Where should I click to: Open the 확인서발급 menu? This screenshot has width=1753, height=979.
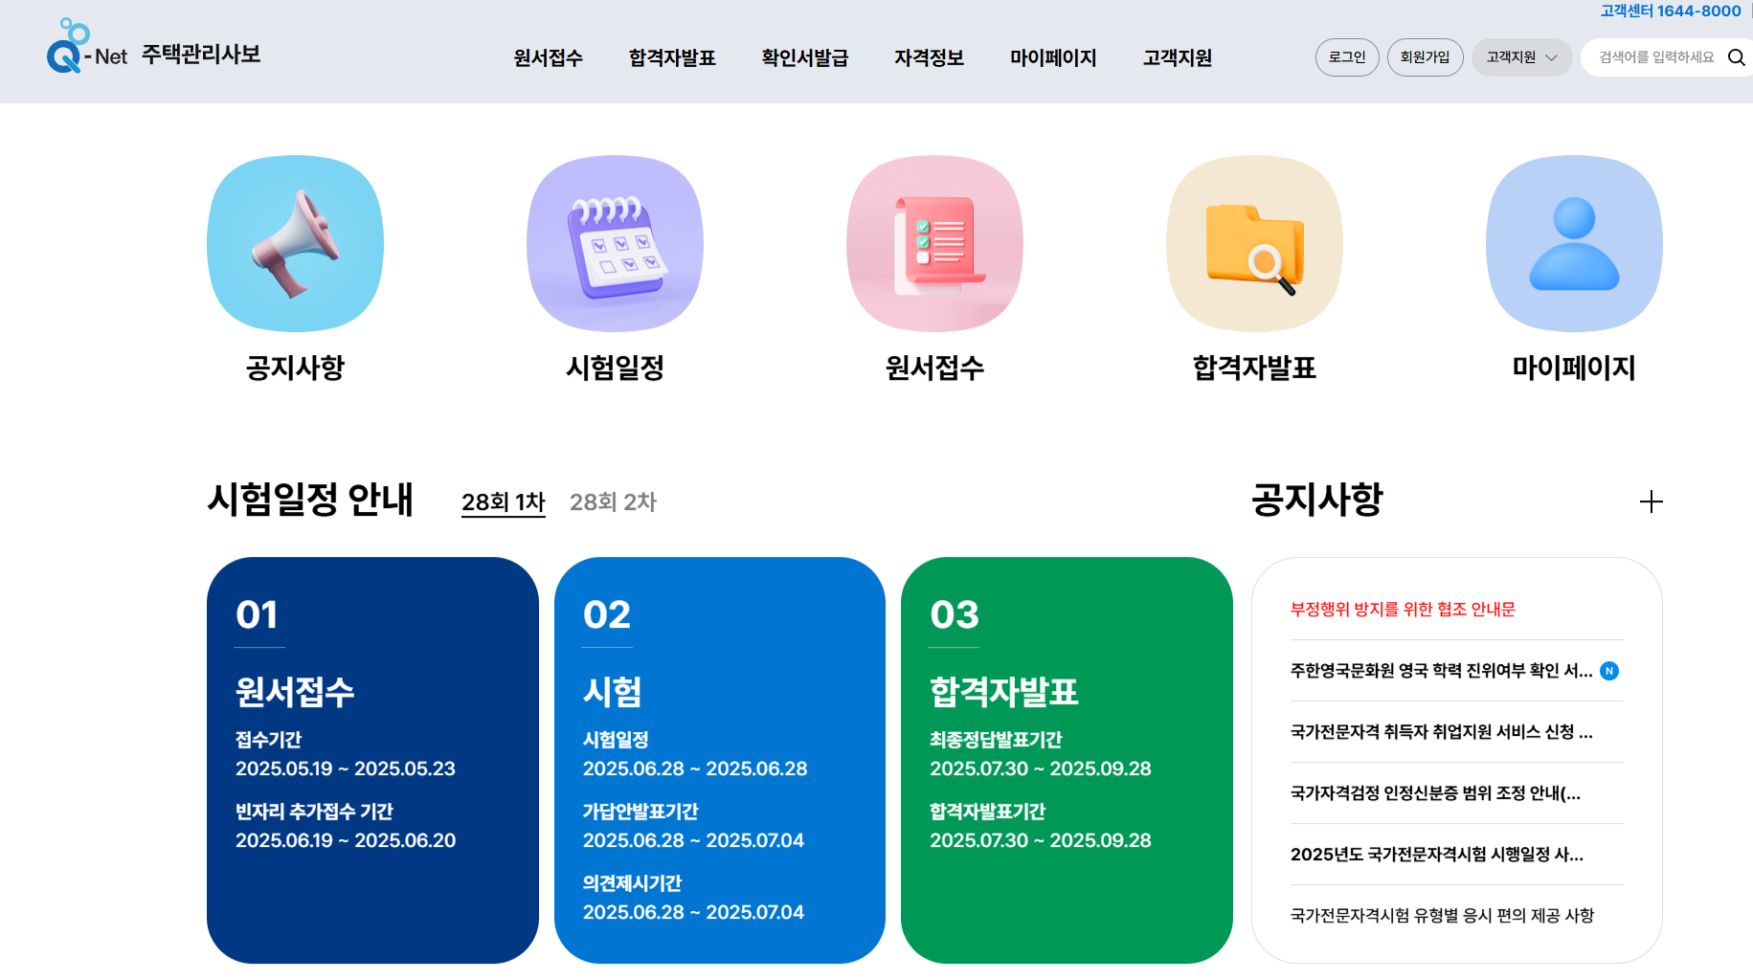click(804, 57)
